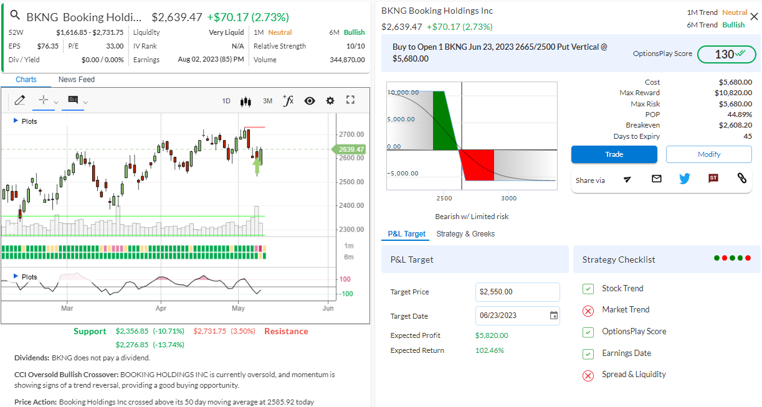762x407 pixels.
Task: Click the Max Reward value $10,820.00
Action: point(733,93)
